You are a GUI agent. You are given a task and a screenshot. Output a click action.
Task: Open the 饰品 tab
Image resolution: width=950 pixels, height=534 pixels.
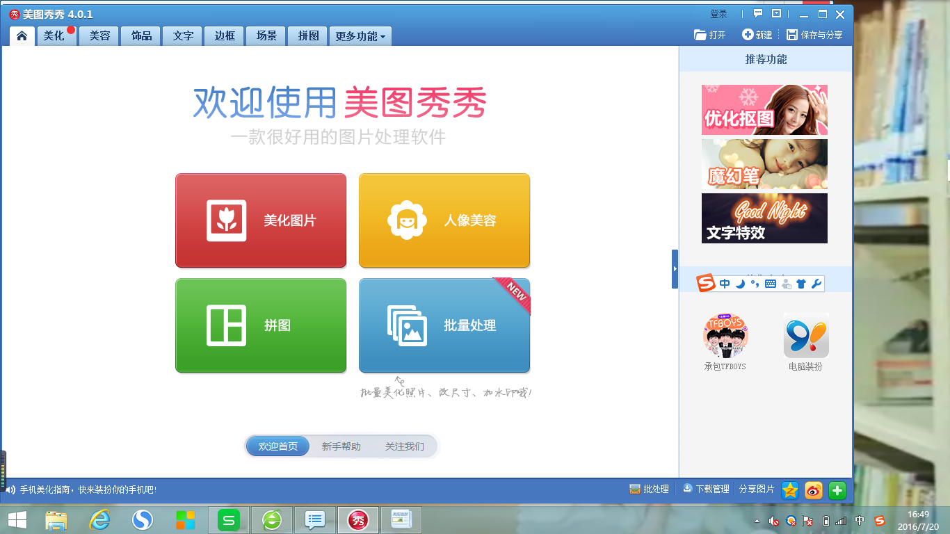click(x=141, y=35)
